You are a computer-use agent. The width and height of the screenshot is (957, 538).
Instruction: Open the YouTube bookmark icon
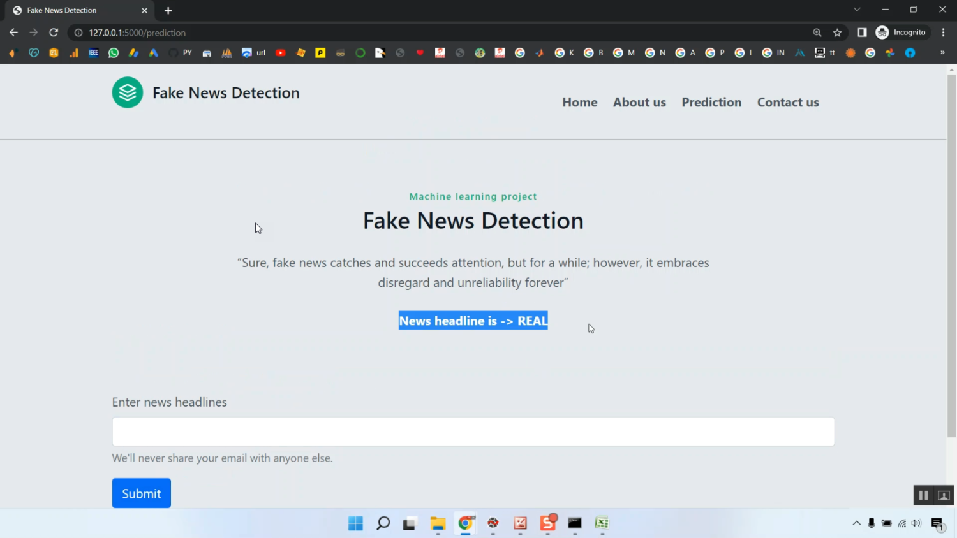pyautogui.click(x=280, y=53)
